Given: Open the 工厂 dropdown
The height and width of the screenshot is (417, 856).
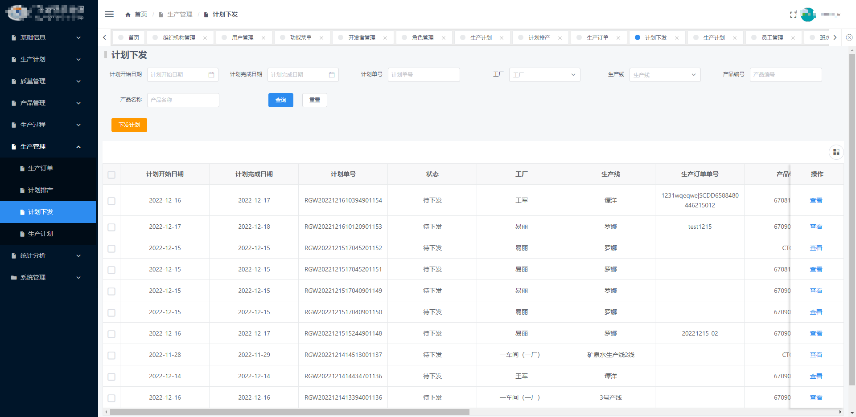Looking at the screenshot, I should pos(544,75).
